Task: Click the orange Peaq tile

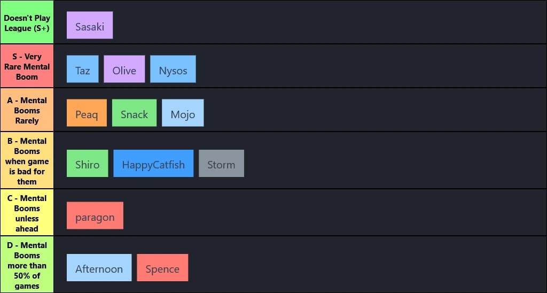Action: click(x=87, y=113)
